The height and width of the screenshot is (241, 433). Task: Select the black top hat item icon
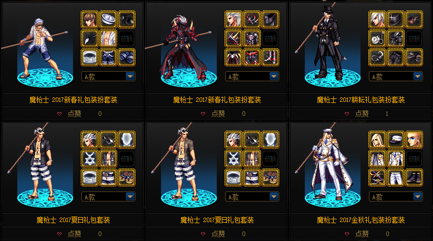(x=396, y=19)
